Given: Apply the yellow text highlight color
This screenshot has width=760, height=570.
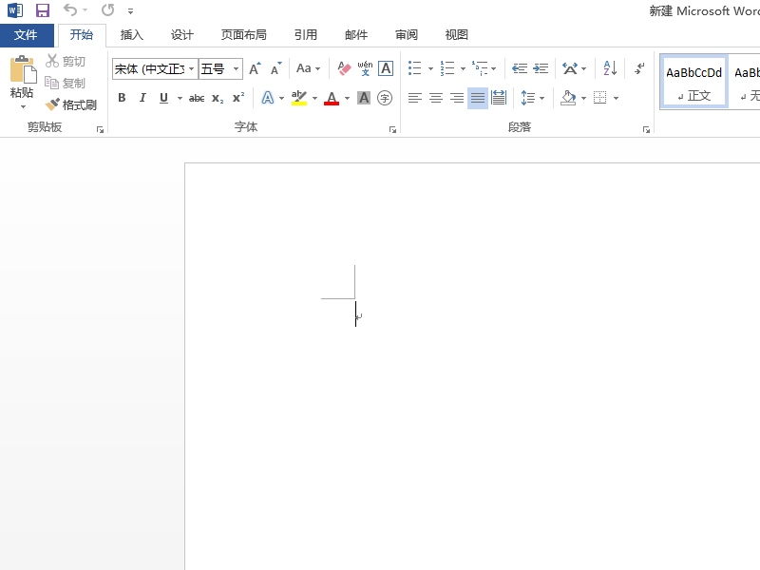Looking at the screenshot, I should (x=299, y=99).
